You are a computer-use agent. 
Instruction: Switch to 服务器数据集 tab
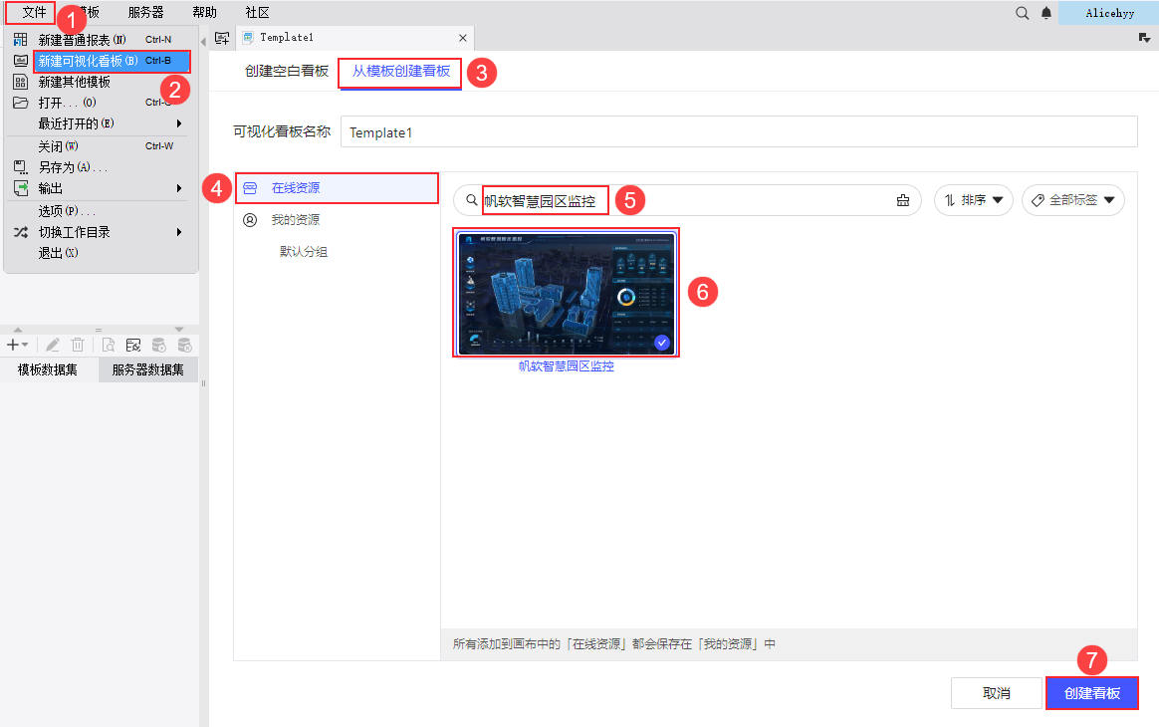(x=147, y=369)
